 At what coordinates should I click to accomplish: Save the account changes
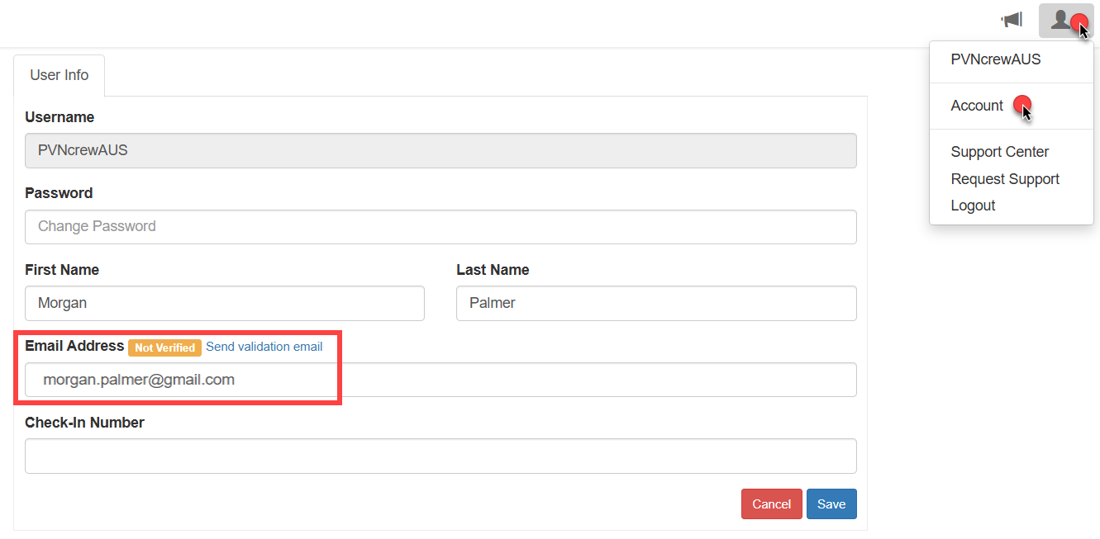click(831, 504)
